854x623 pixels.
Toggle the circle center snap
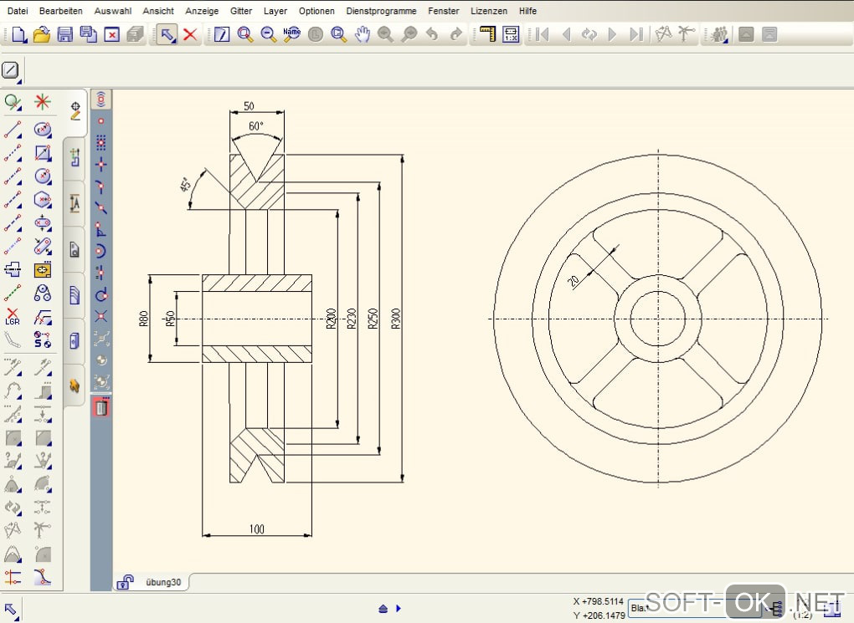tap(101, 252)
